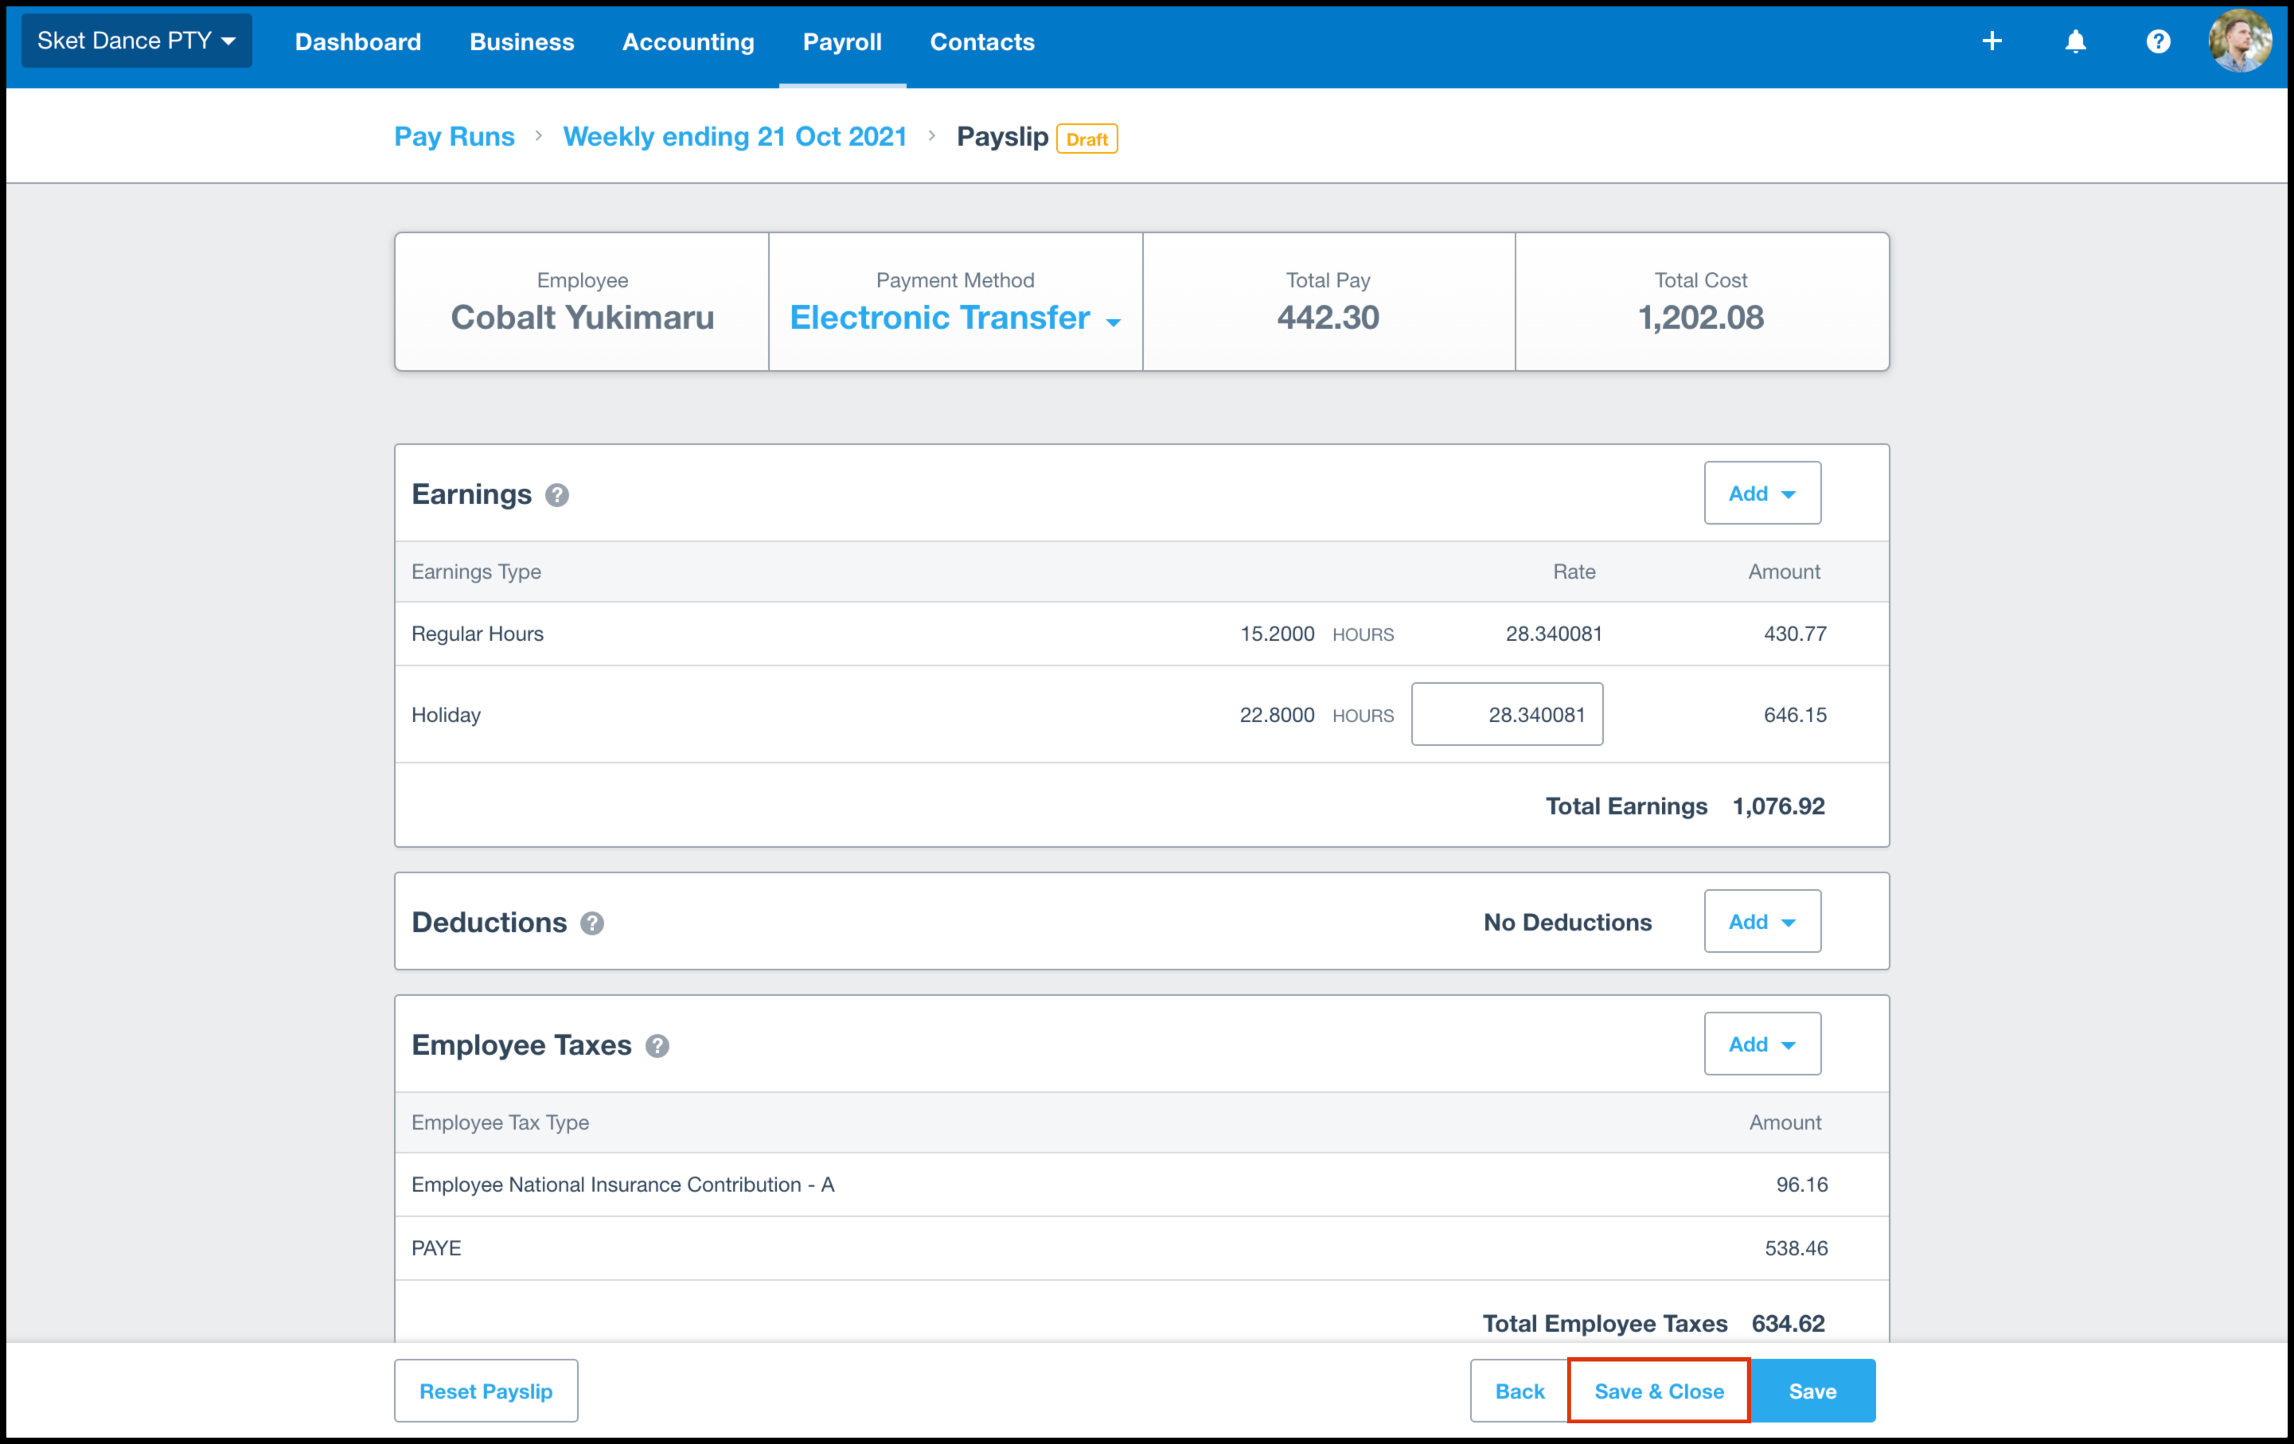This screenshot has width=2294, height=1444.
Task: Open the Accounting menu
Action: pos(688,42)
